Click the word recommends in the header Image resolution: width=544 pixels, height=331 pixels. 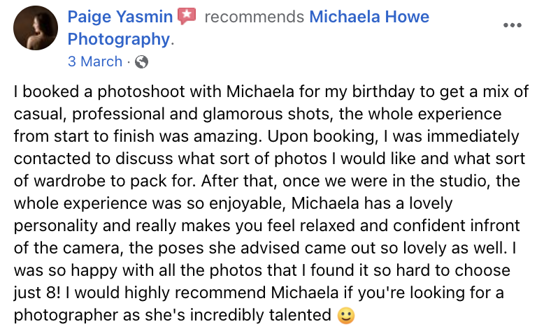[254, 16]
